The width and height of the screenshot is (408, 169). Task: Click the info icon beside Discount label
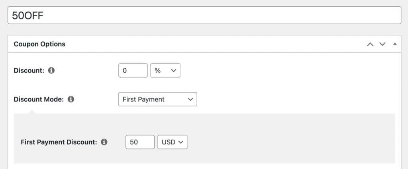tap(51, 71)
